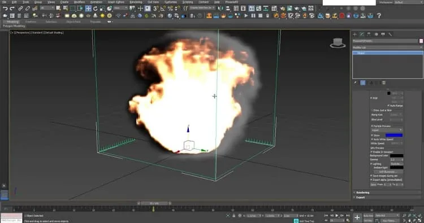424x223 pixels.
Task: Open the Create tab plus icon in command panel
Action: (x=355, y=34)
